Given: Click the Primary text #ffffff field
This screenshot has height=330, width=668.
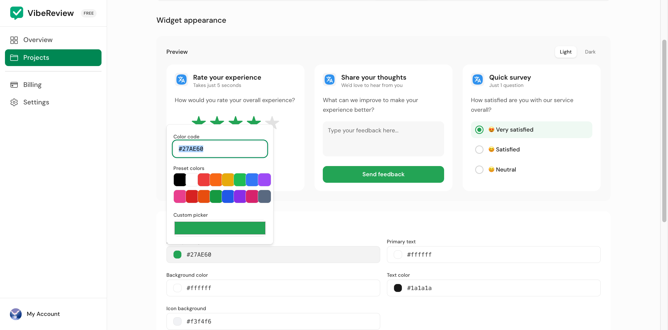Looking at the screenshot, I should tap(494, 255).
